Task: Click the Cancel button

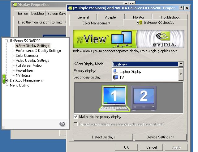Action: click(x=151, y=147)
